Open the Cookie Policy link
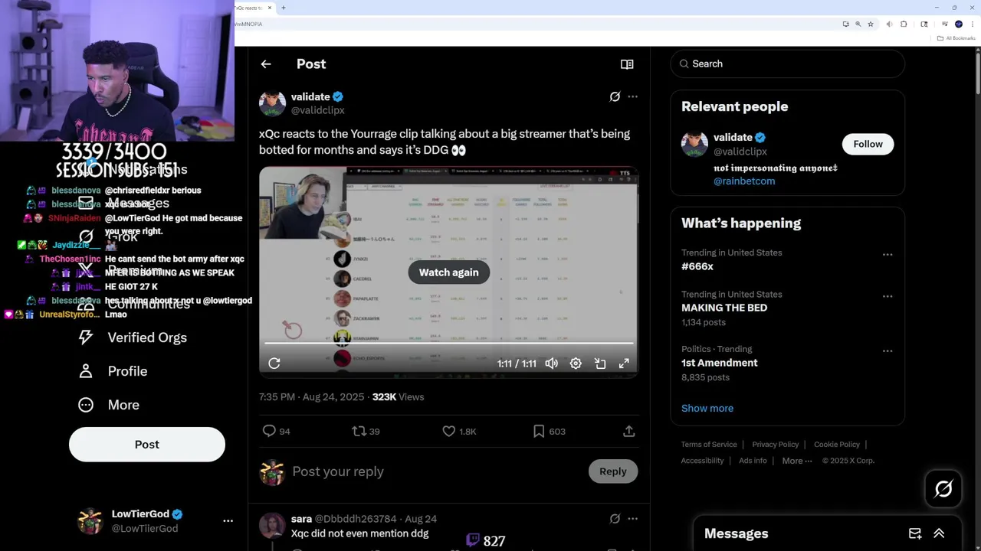This screenshot has height=551, width=981. (x=837, y=445)
